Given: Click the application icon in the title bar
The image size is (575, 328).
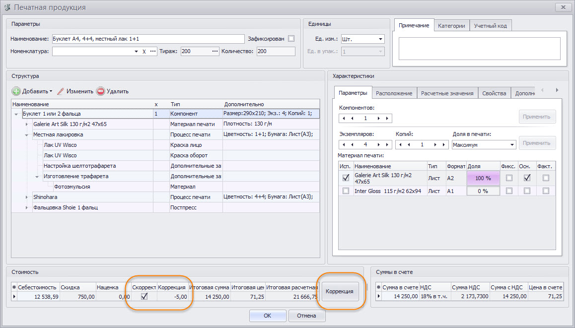Looking at the screenshot, I should pos(7,7).
